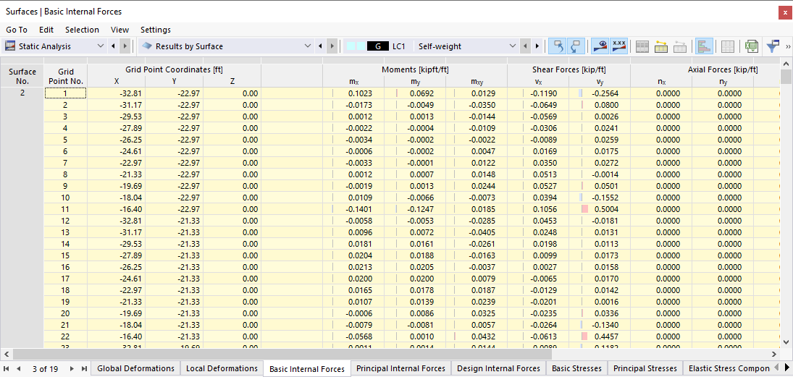Click the mxy column header

(477, 81)
